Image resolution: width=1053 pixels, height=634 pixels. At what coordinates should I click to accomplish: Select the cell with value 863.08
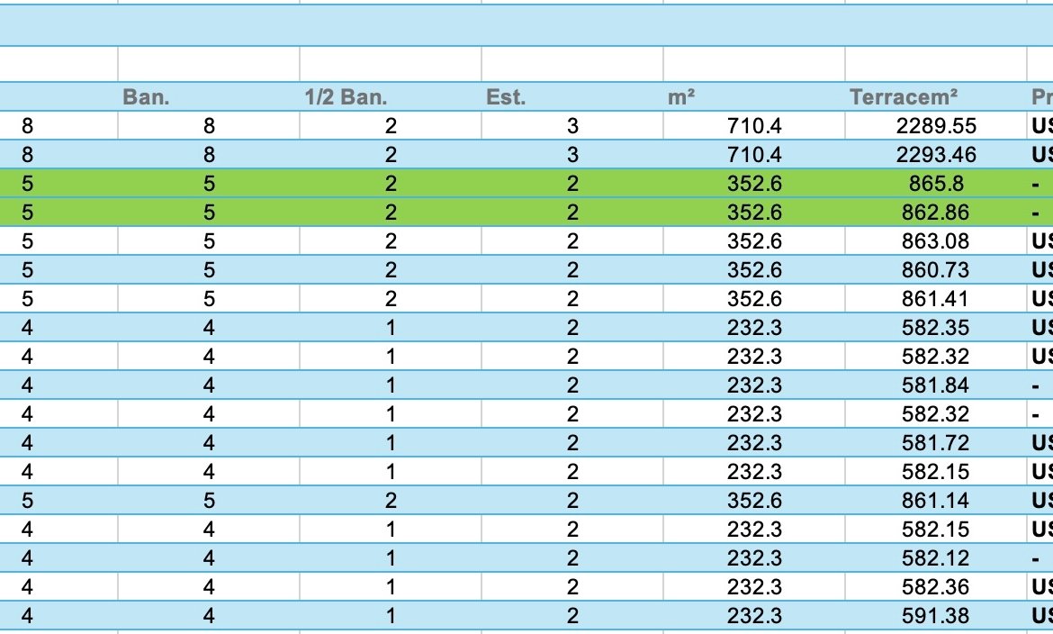click(936, 241)
